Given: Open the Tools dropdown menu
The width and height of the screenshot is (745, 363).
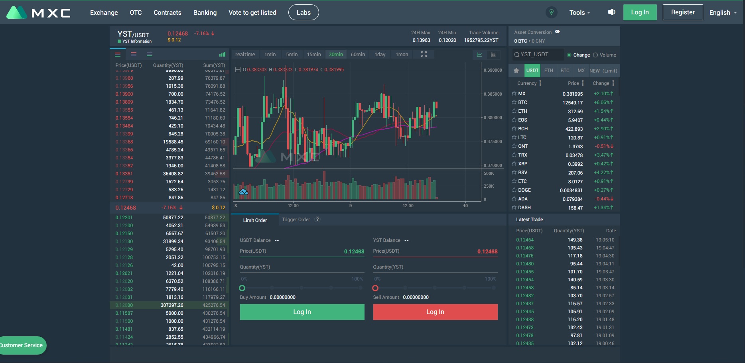Looking at the screenshot, I should coord(579,13).
